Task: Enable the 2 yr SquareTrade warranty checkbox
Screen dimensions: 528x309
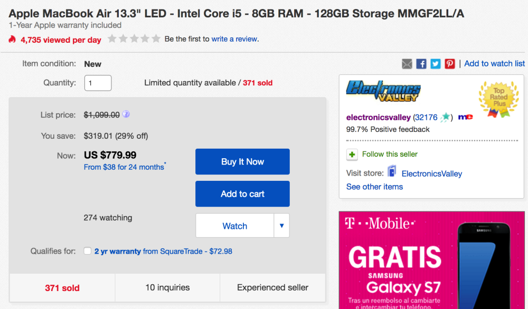Action: pyautogui.click(x=88, y=252)
